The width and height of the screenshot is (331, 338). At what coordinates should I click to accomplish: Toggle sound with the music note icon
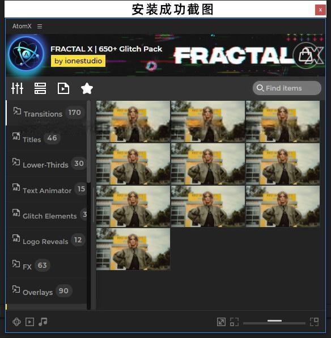point(43,322)
